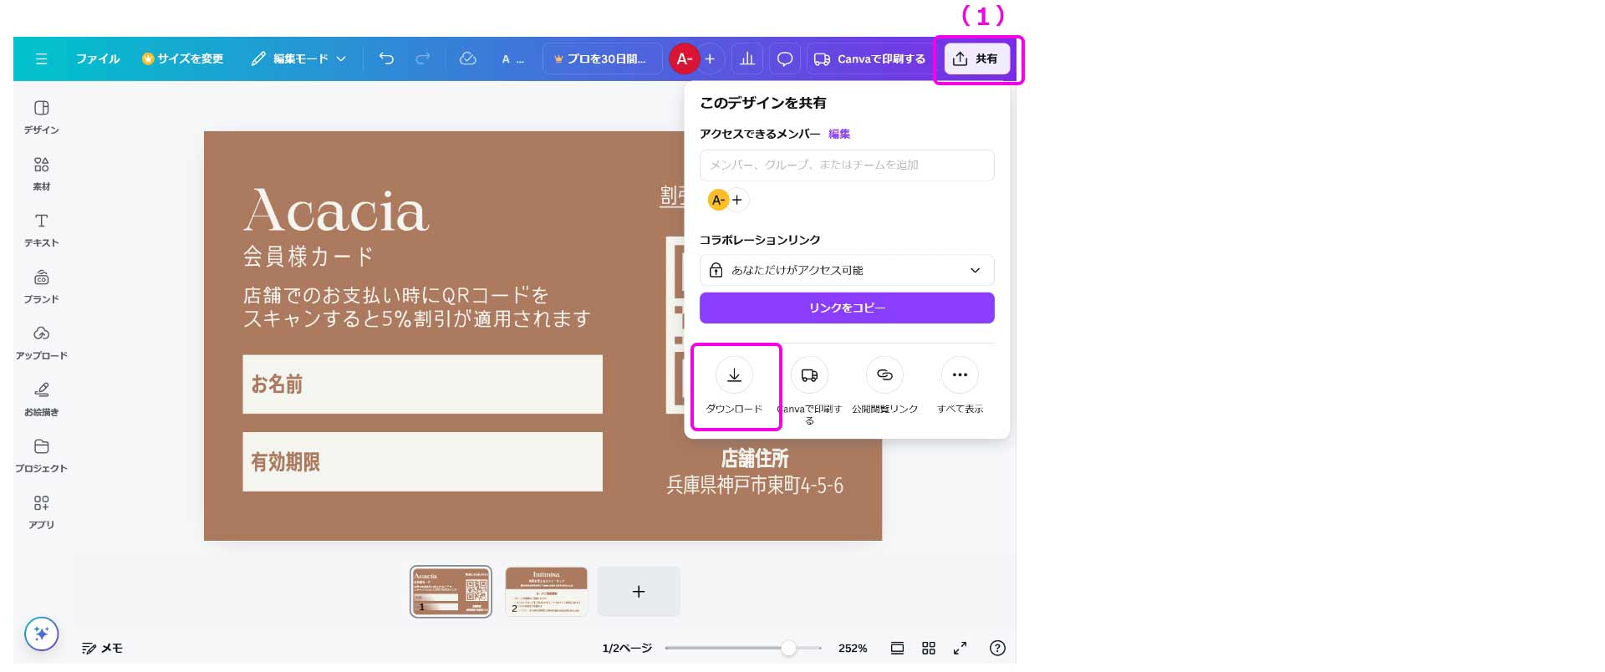
Task: Click the 1/2ページ page indicator
Action: click(627, 648)
